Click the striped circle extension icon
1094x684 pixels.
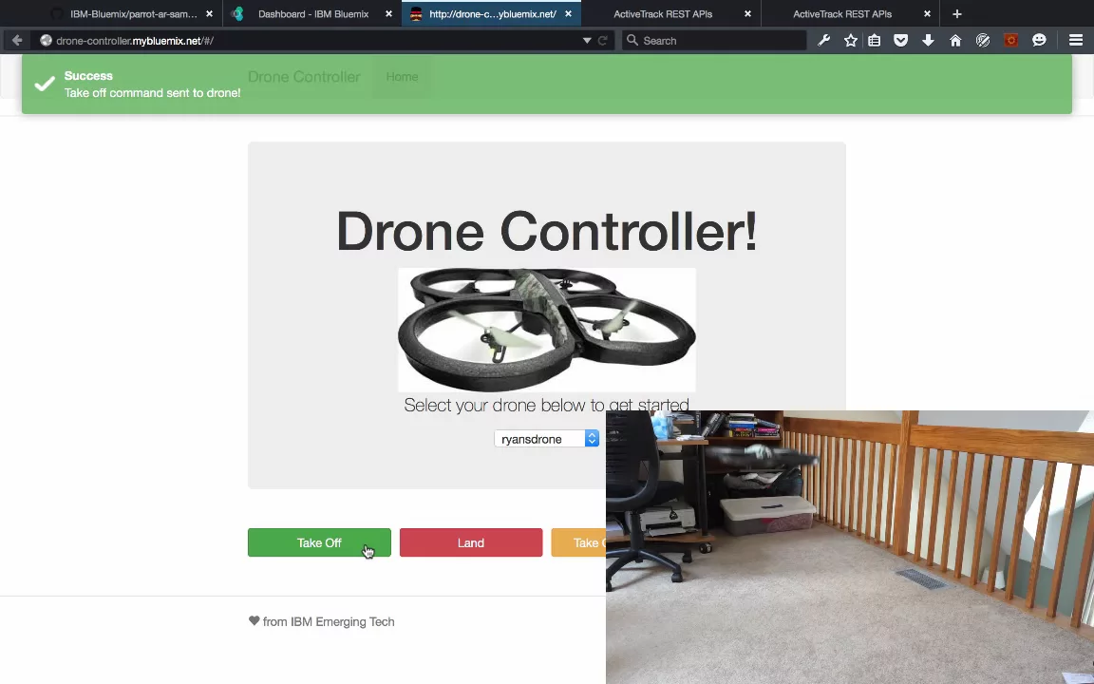pyautogui.click(x=983, y=41)
